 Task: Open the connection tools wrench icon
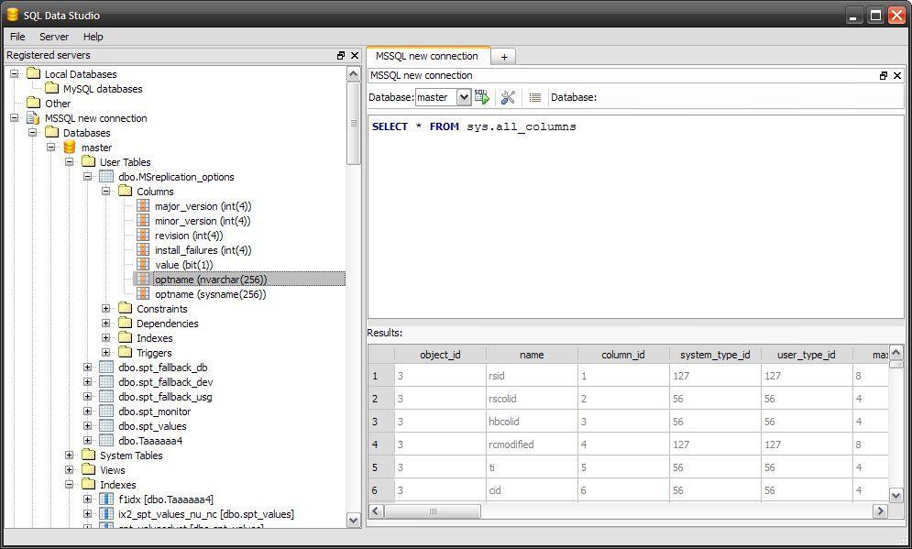pyautogui.click(x=508, y=97)
